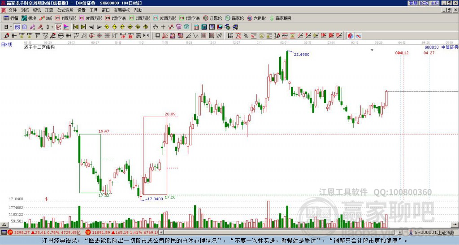Image resolution: width=459 pixels, height=245 pixels.
Task: Open the 六角形 hexagon tool
Action: tap(256, 18)
